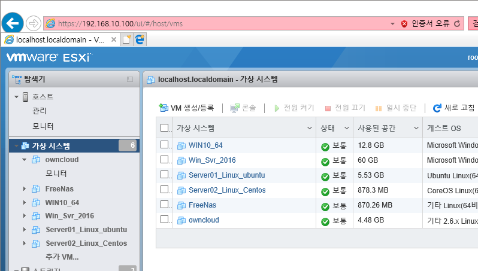Select Win_Svr_2016 in the navigator tree
Screen dimensions: 478x271
coord(70,216)
